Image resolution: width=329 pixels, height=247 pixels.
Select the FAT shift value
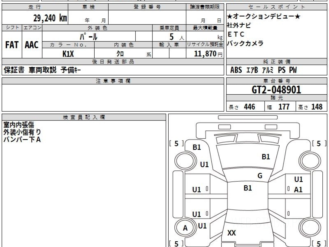point(12,45)
